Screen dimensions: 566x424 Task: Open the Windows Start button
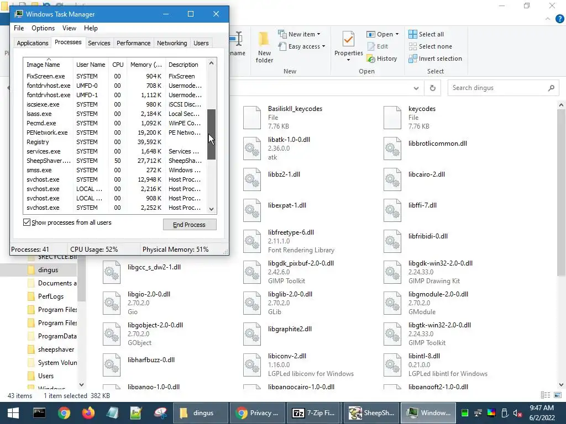click(x=13, y=413)
